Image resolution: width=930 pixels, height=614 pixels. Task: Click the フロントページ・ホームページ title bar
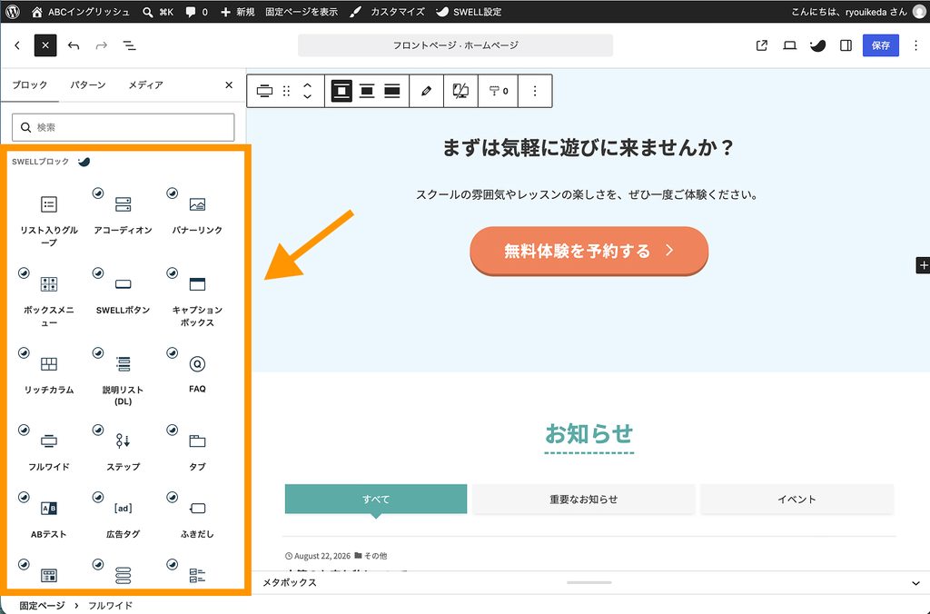tap(455, 45)
